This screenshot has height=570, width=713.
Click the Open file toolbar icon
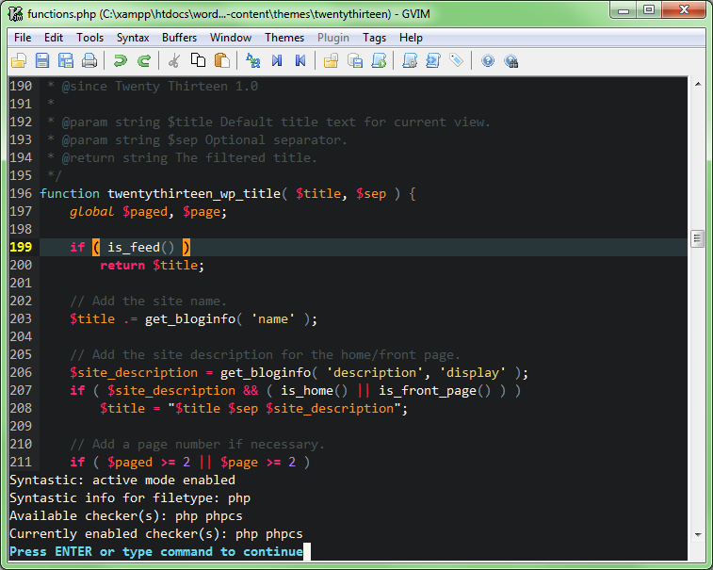(x=19, y=60)
